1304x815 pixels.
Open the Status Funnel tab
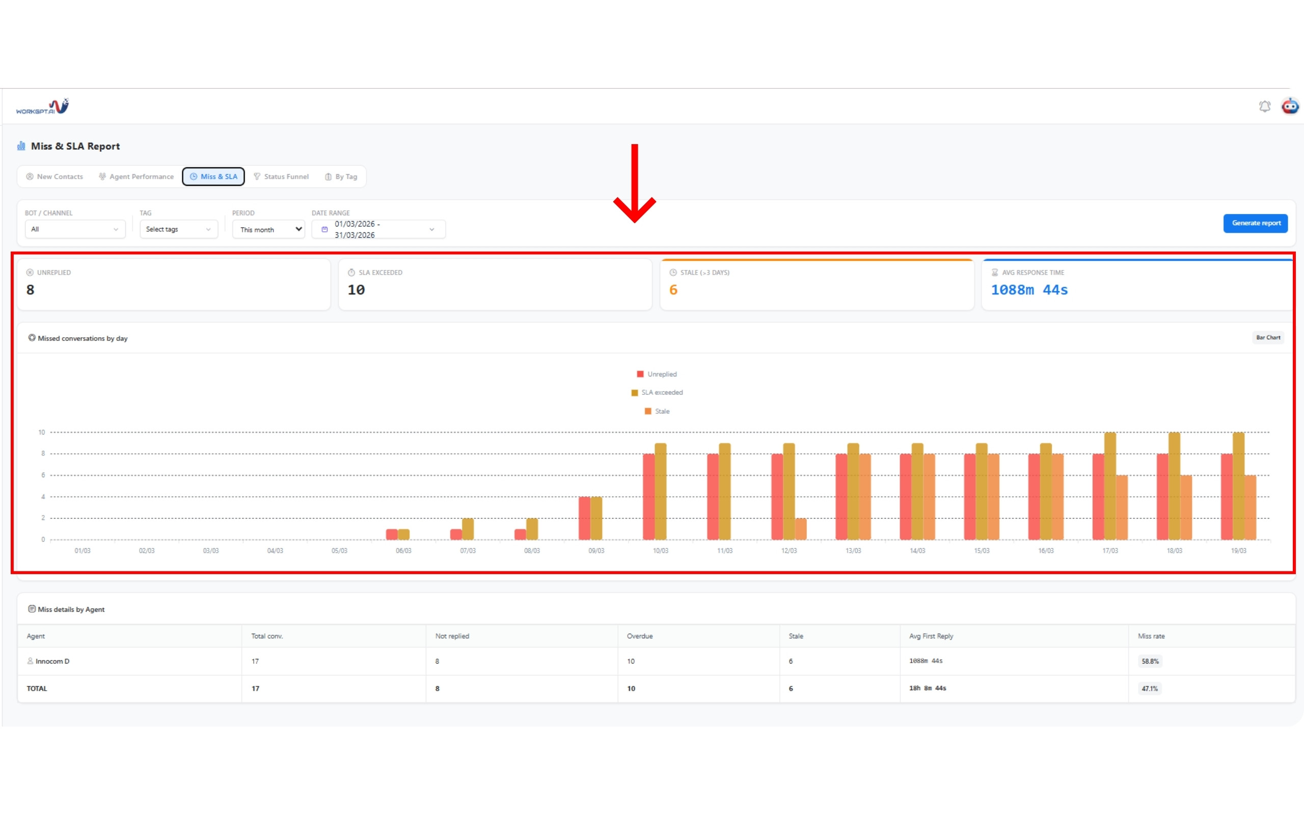[281, 177]
